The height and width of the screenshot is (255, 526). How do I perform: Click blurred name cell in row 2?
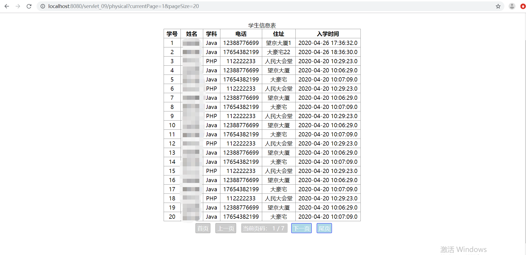click(192, 52)
